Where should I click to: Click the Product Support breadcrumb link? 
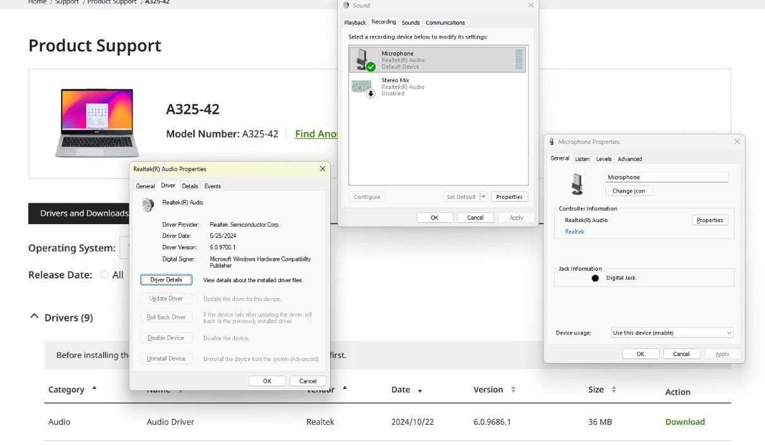[112, 3]
